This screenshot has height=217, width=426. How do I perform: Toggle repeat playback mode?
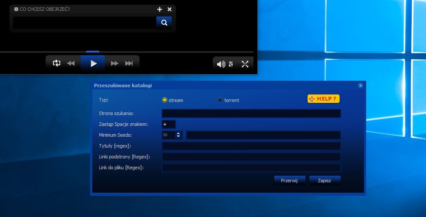click(x=56, y=63)
